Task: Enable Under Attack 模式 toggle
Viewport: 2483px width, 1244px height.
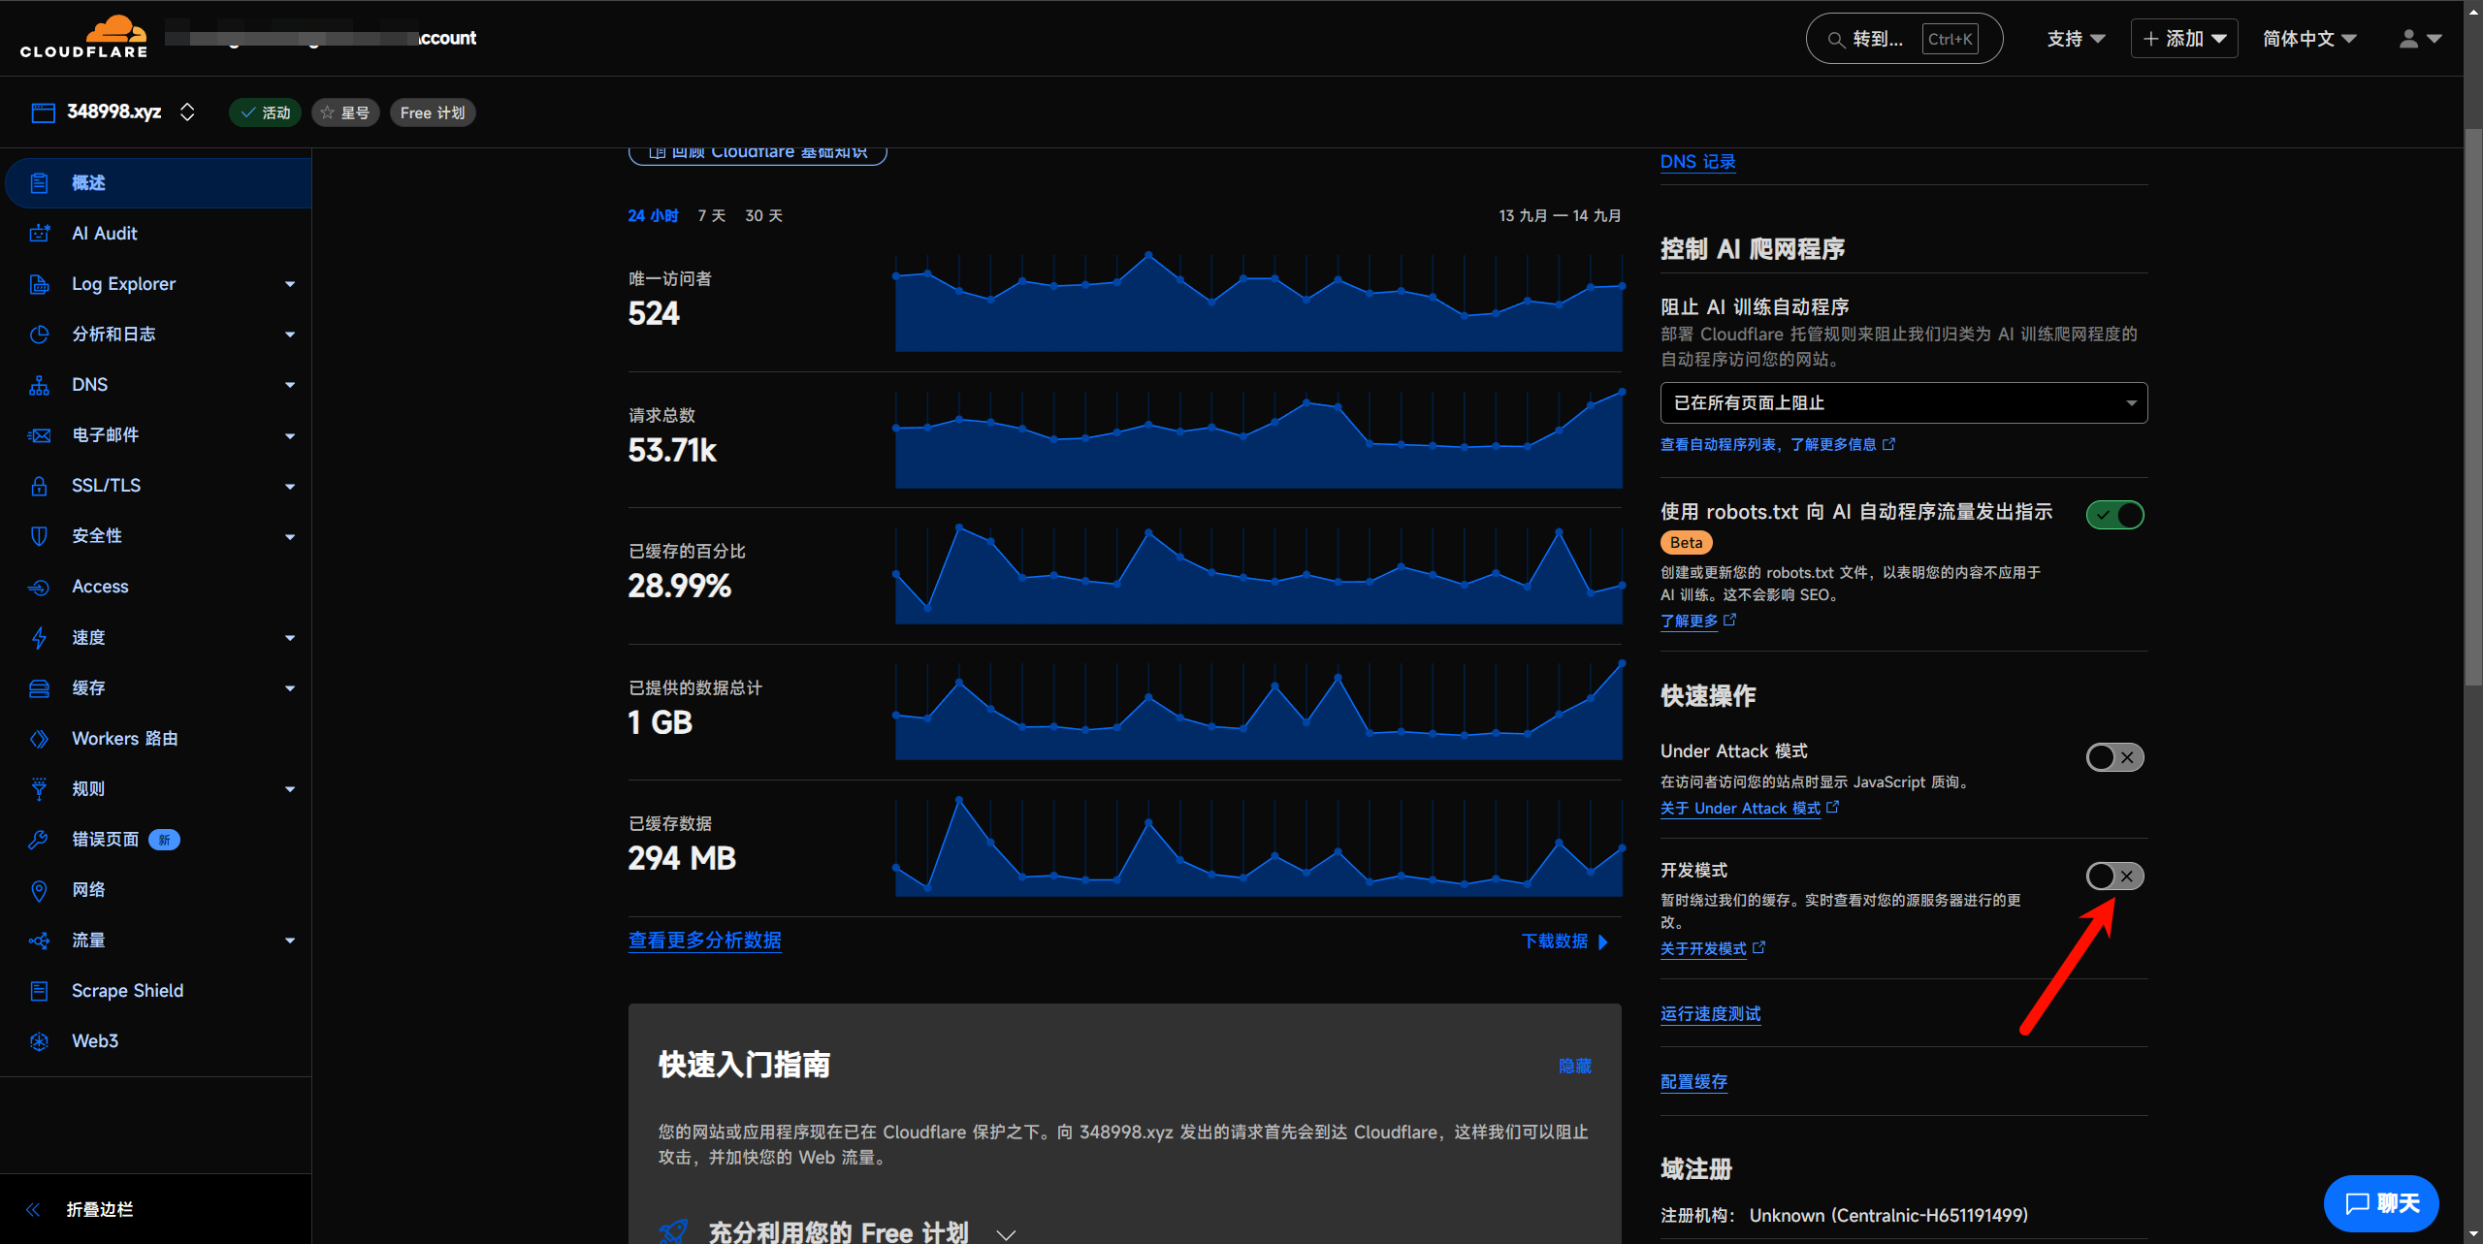Action: tap(2115, 757)
